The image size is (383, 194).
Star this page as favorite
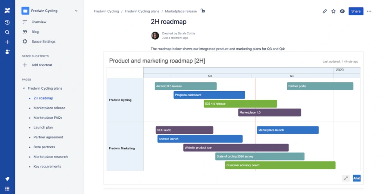[333, 11]
